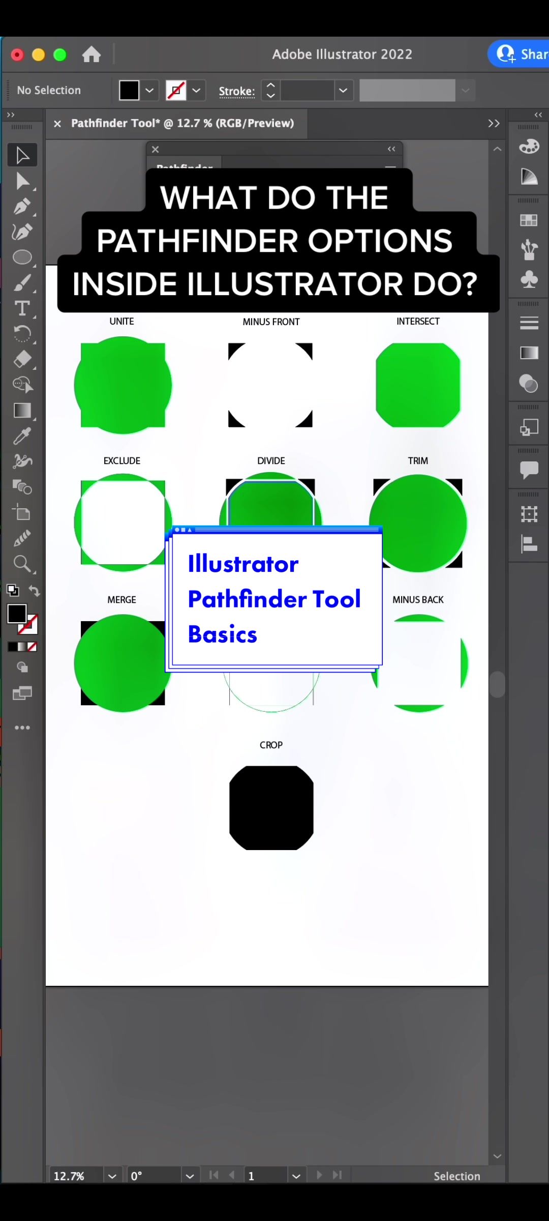
Task: Adjust the stroke weight stepper arrows
Action: 271,91
